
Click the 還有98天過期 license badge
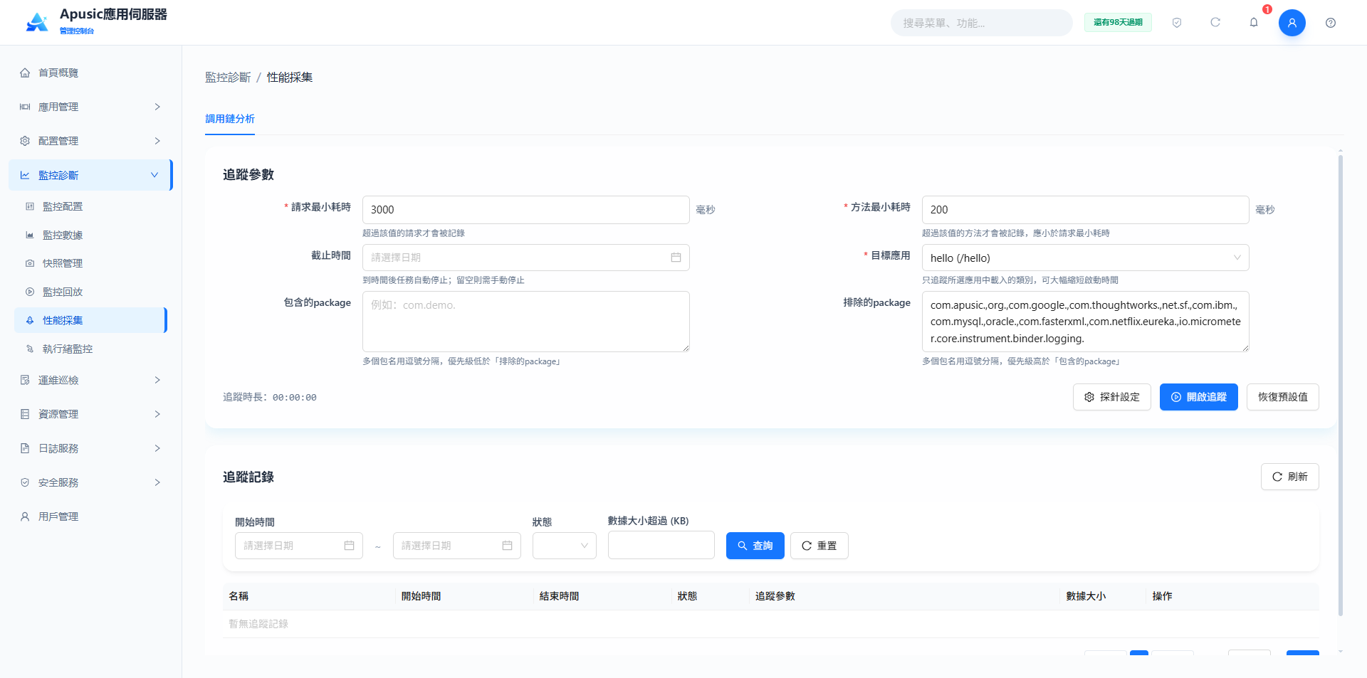tap(1118, 23)
